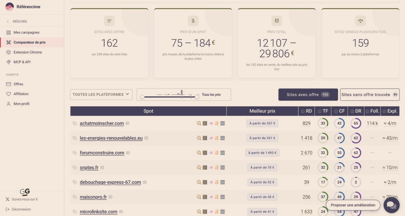Screen dimensions: 405x216
Task: Show info icon for the Foll. column
Action: 367,111
